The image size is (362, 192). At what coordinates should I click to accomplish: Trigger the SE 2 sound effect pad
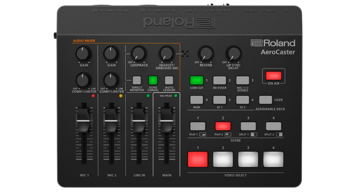tap(243, 100)
